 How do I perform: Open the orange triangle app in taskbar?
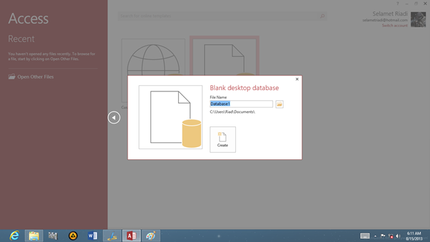tap(73, 236)
